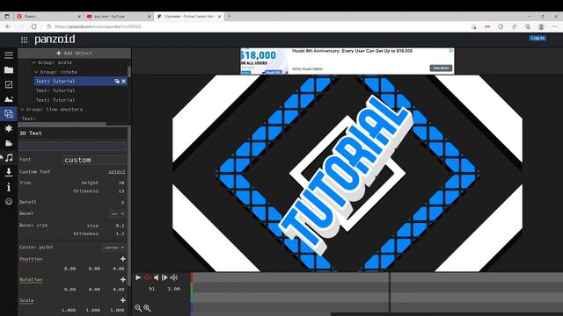Collapse the Group: scale tree node

click(x=33, y=62)
